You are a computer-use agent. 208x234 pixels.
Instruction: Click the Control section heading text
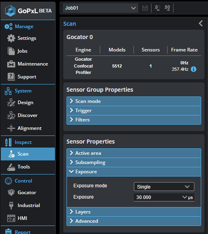click(x=23, y=181)
